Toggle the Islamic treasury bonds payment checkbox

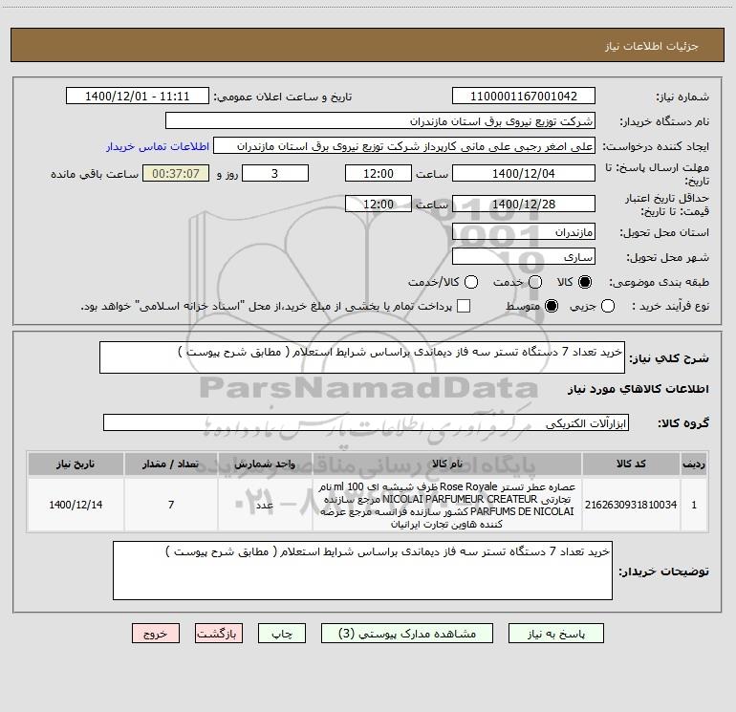pos(464,306)
